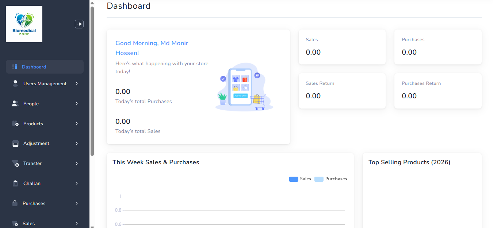Click the Dashboard grid icon

coord(15,67)
